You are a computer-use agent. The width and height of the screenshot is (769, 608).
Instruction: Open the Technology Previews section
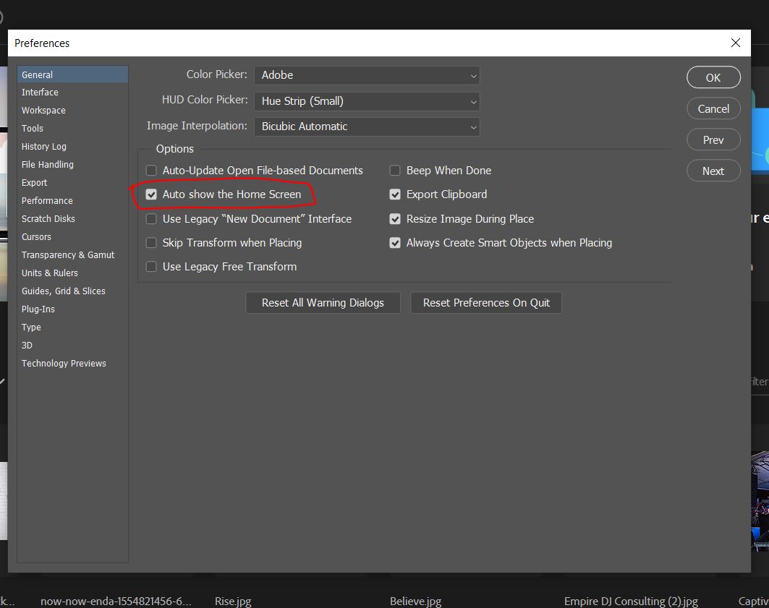[x=64, y=363]
